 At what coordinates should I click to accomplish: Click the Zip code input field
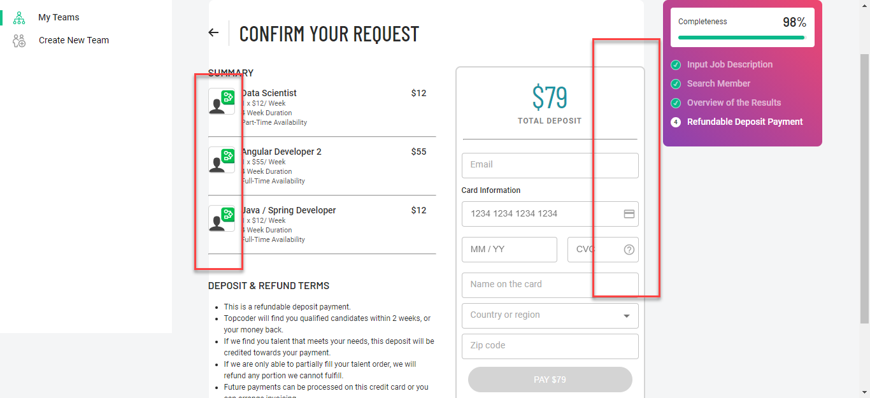550,346
